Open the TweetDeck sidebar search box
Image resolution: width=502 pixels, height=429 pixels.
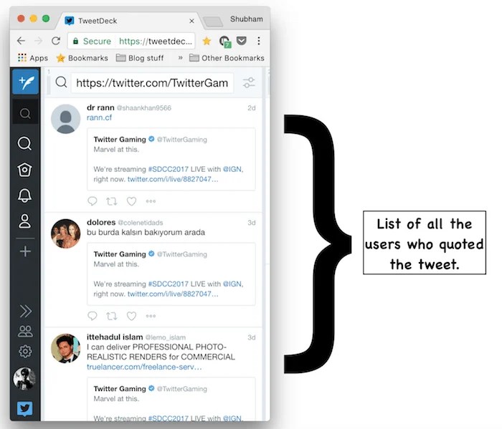[x=25, y=113]
